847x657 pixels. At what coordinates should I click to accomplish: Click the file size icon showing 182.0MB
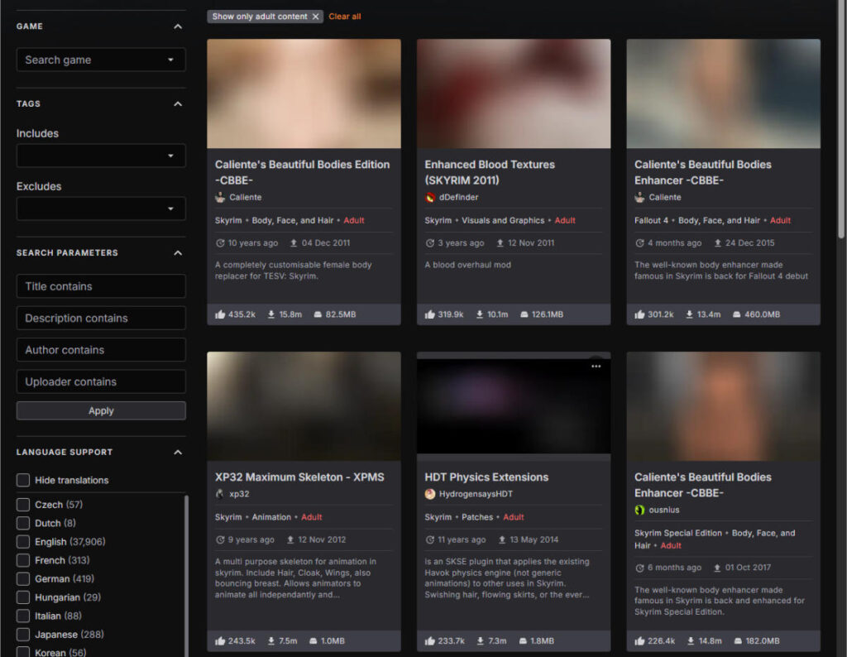(738, 640)
